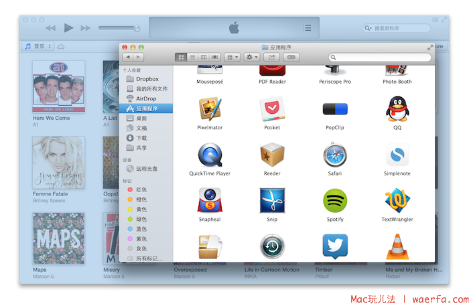The image size is (469, 306).
Task: Click the Finder edit tags button
Action: [x=291, y=57]
